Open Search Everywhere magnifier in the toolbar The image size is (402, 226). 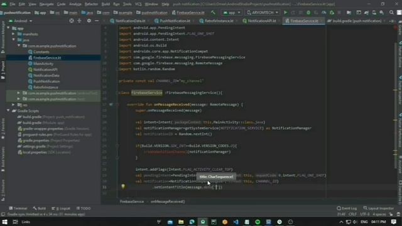click(x=391, y=13)
